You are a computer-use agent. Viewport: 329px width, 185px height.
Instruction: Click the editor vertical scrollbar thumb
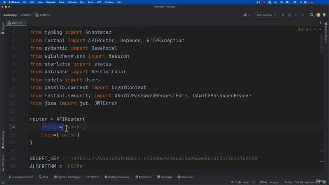(321, 44)
